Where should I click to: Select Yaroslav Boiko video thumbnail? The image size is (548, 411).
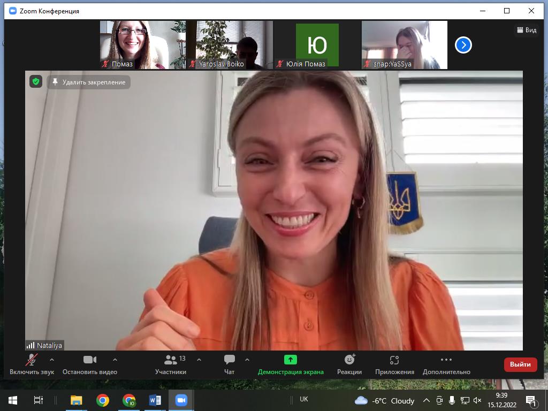[230, 45]
